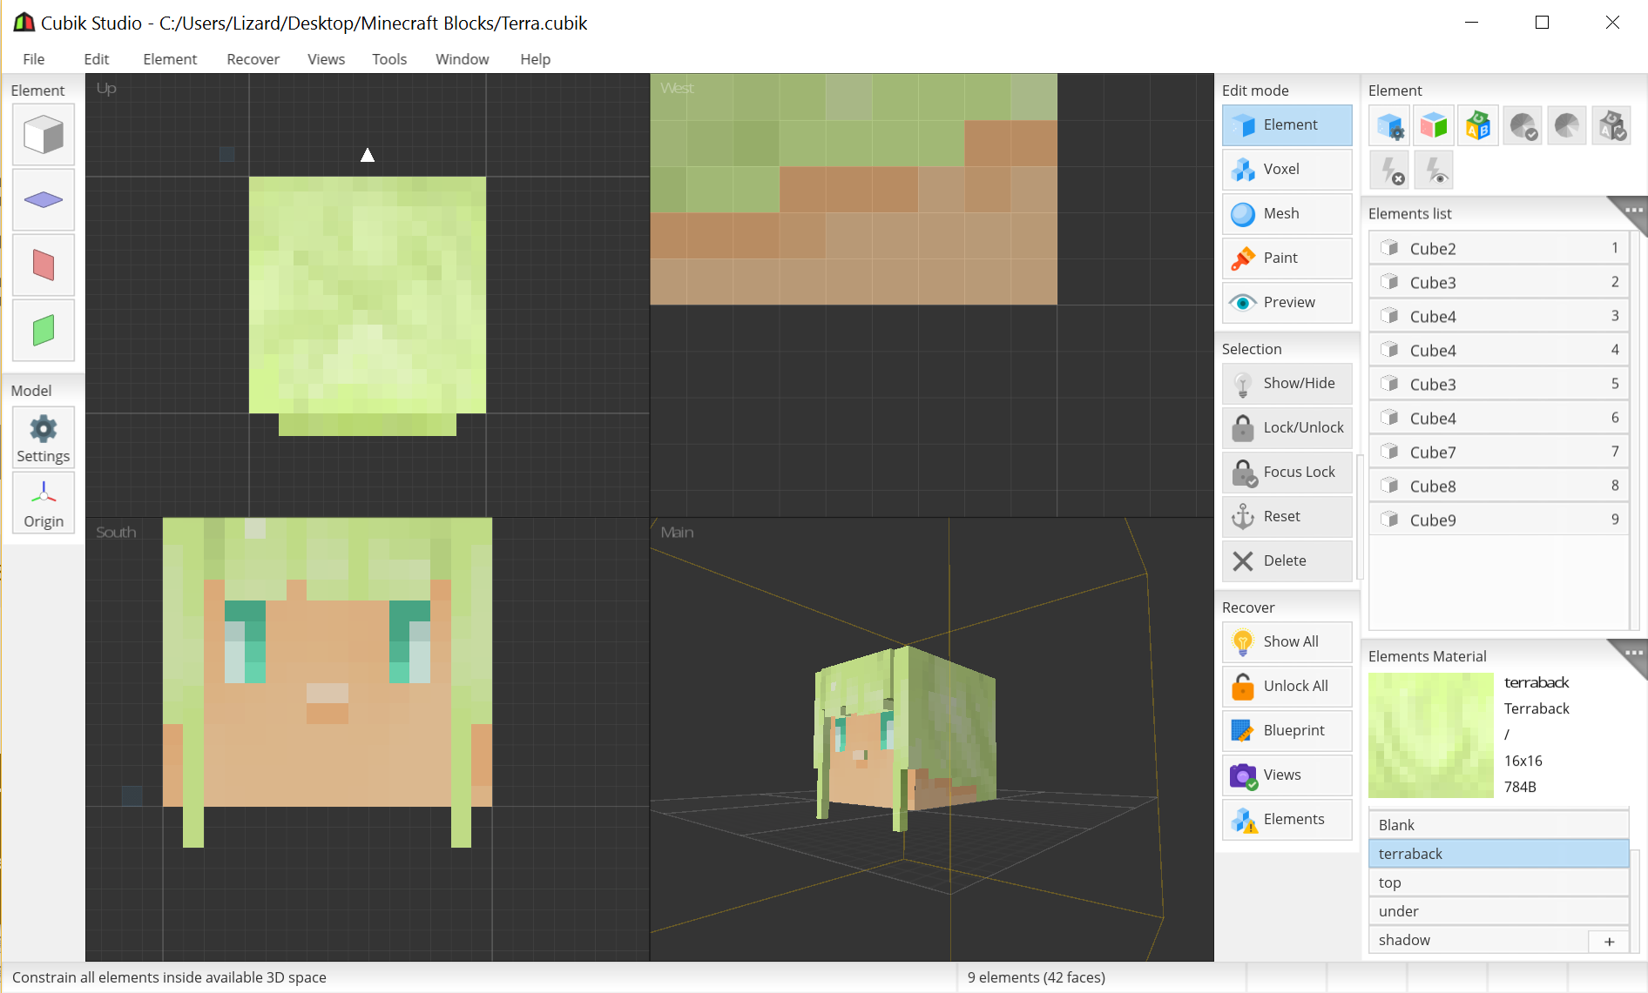Click the 3D model in Main view
The width and height of the screenshot is (1648, 993).
tap(905, 738)
